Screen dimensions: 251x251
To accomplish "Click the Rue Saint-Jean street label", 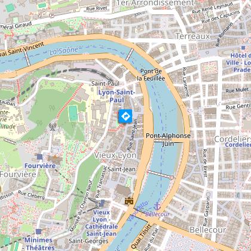I will (132, 135).
